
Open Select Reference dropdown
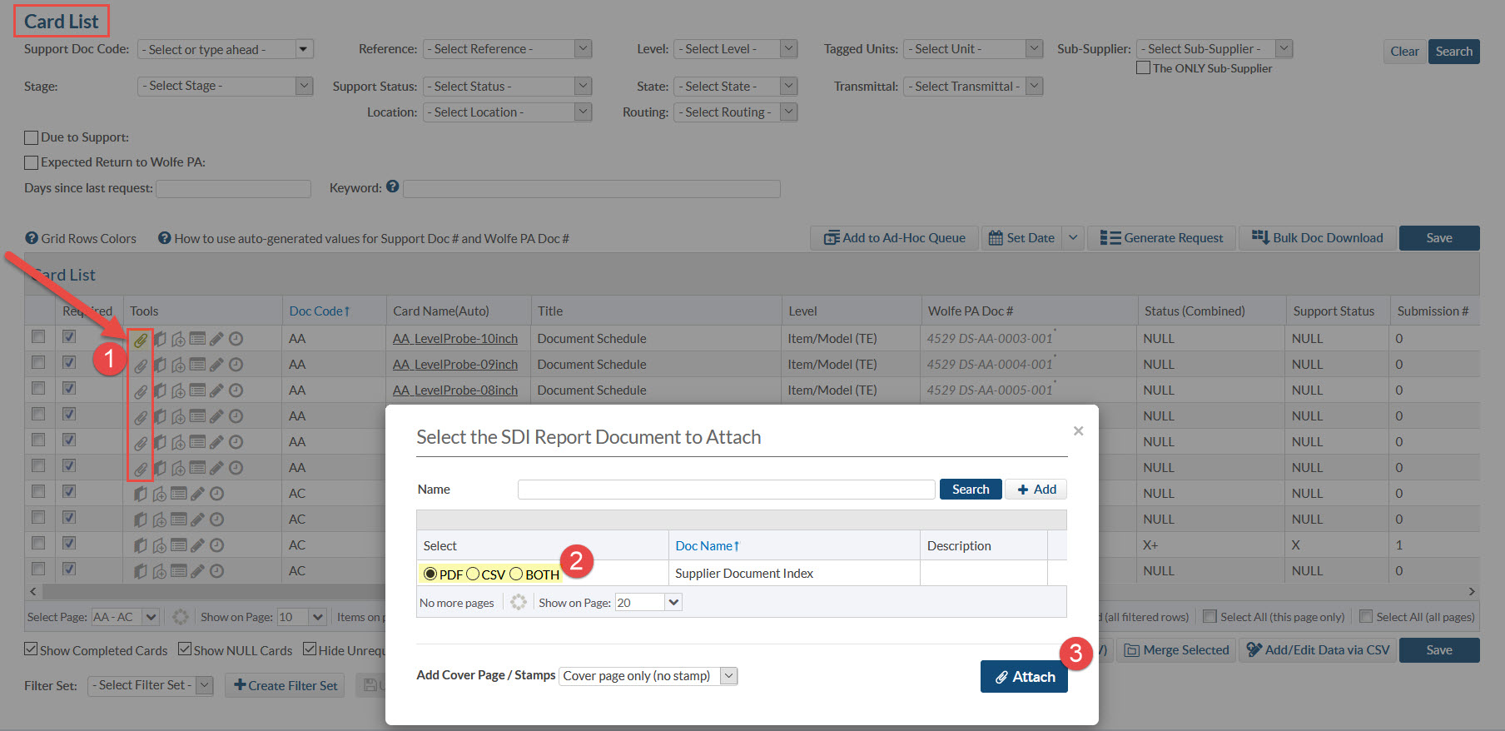507,49
